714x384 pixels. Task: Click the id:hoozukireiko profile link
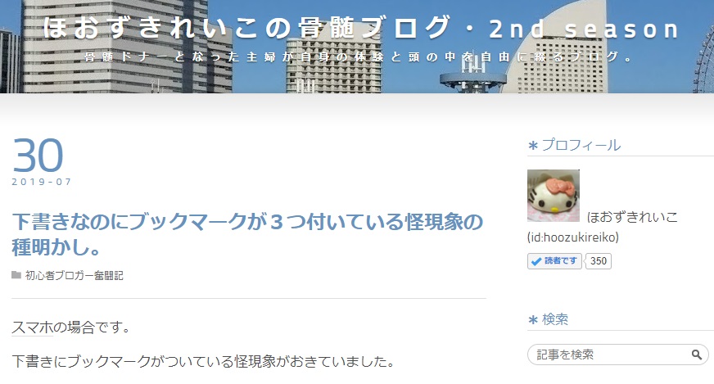573,237
